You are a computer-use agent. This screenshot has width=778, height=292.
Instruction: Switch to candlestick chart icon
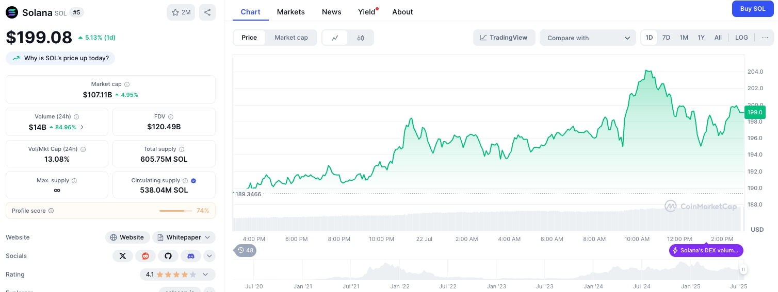pyautogui.click(x=361, y=38)
